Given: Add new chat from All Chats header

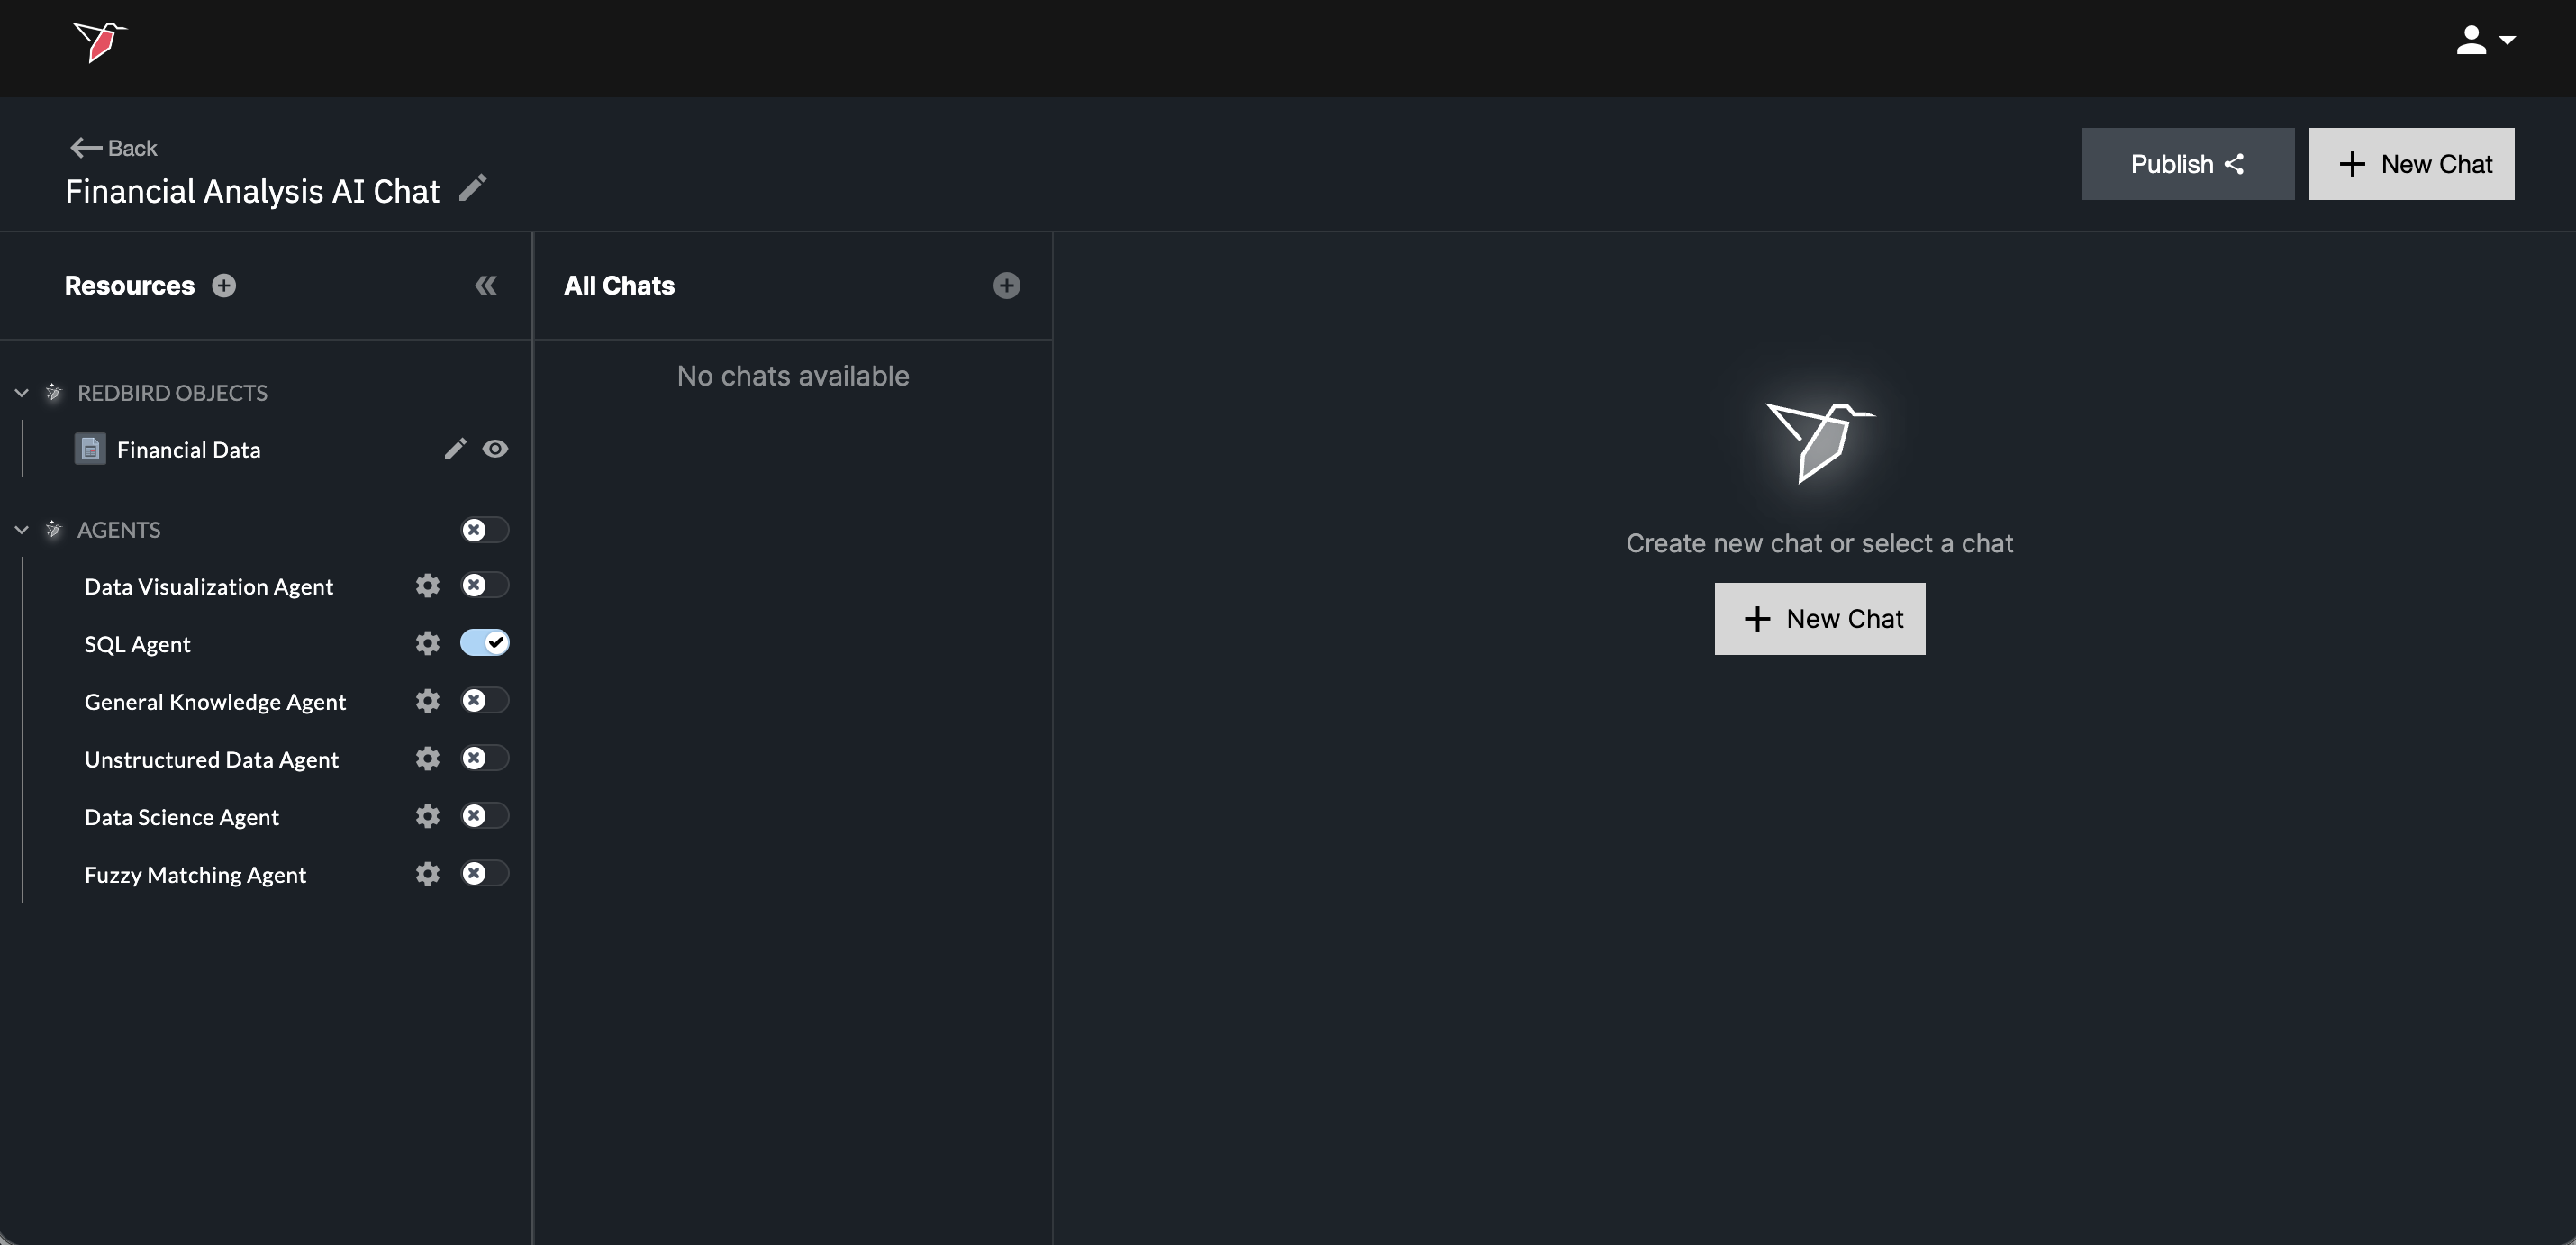Looking at the screenshot, I should pos(1006,286).
